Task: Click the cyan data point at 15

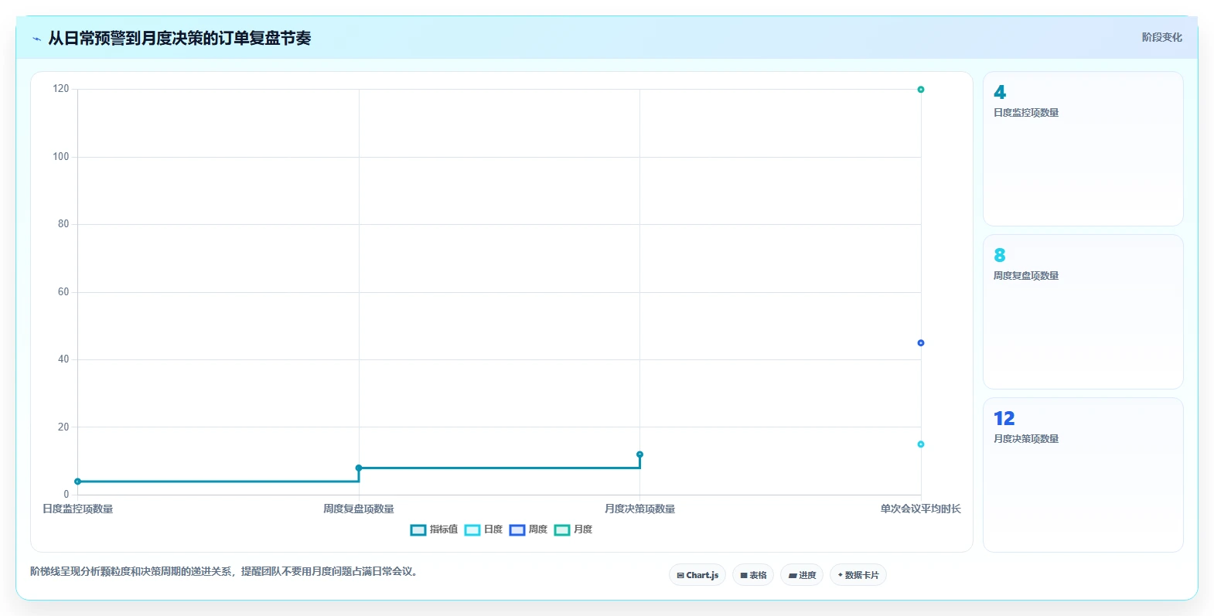Action: pos(921,444)
